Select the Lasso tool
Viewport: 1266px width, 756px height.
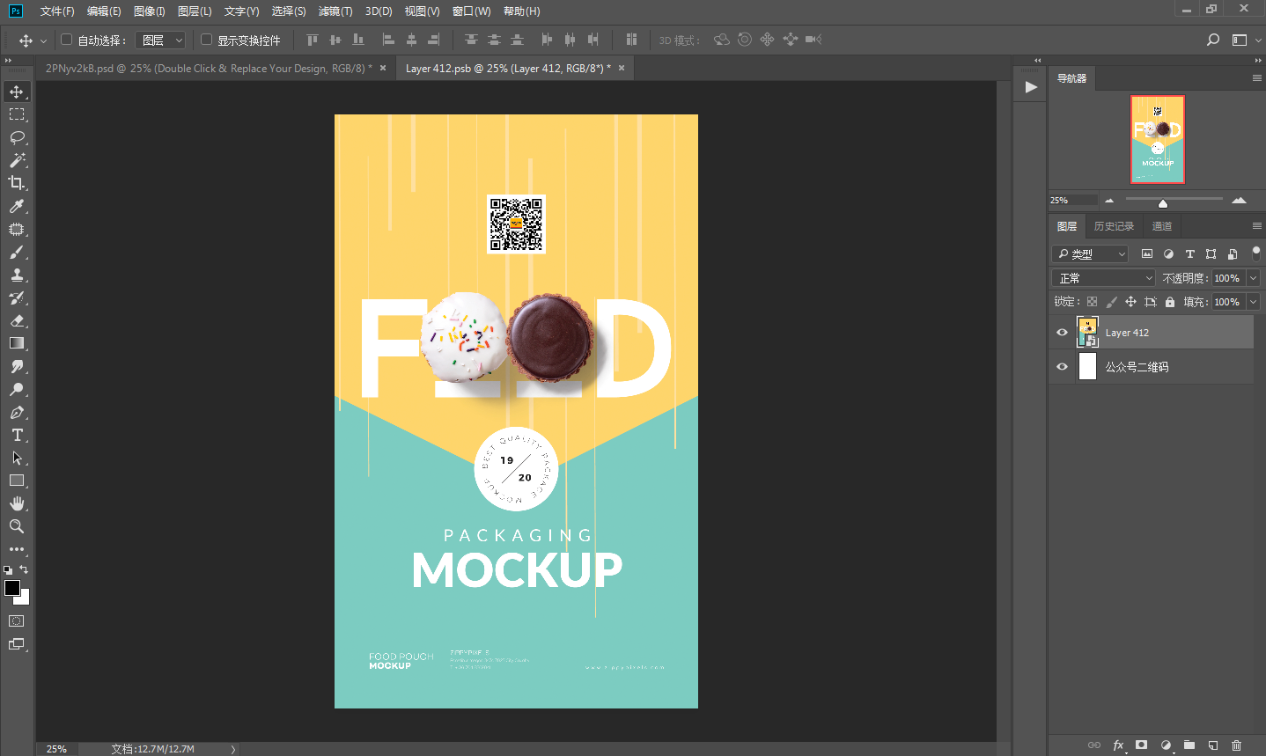pos(17,137)
